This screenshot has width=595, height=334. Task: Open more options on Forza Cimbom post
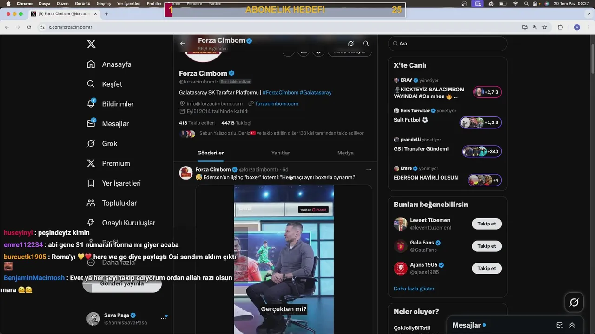point(369,170)
